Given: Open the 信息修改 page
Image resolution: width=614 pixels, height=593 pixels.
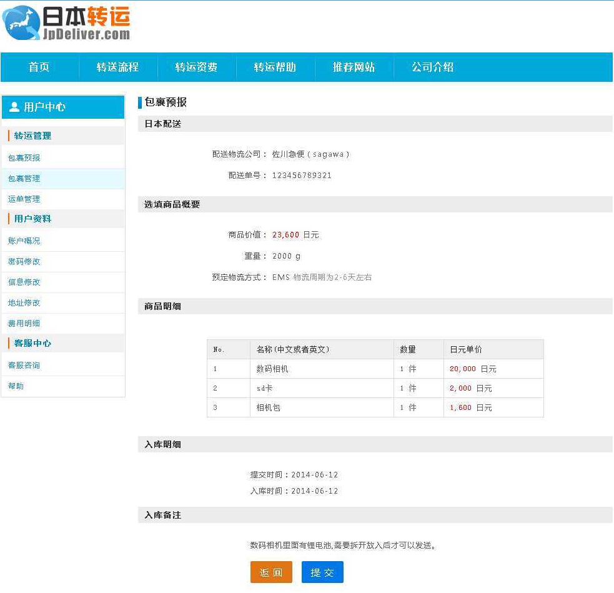Looking at the screenshot, I should click(24, 282).
